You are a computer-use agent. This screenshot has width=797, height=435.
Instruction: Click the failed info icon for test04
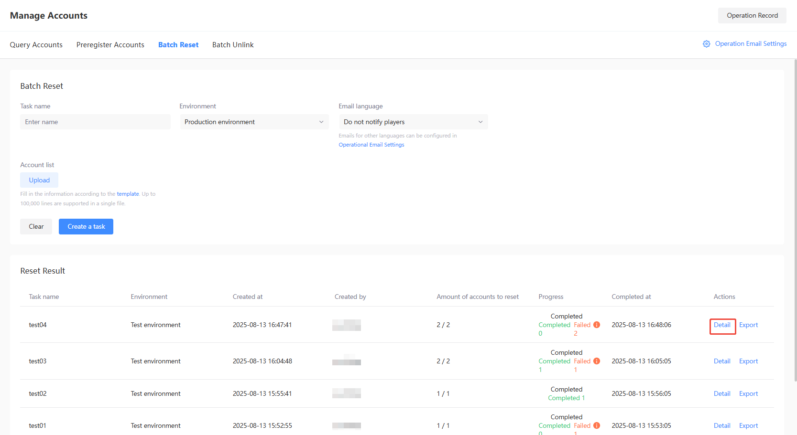597,325
